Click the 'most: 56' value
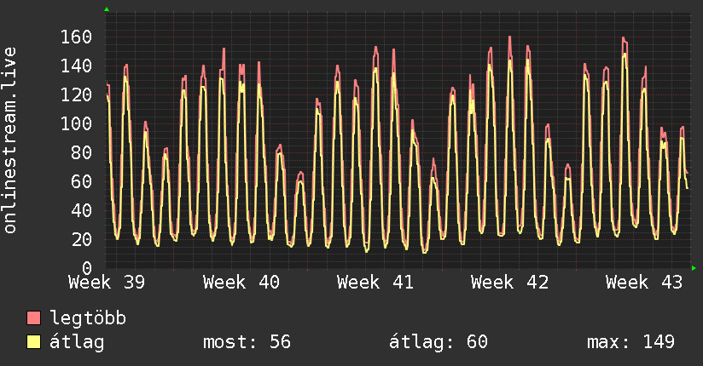This screenshot has width=703, height=366. (x=247, y=342)
